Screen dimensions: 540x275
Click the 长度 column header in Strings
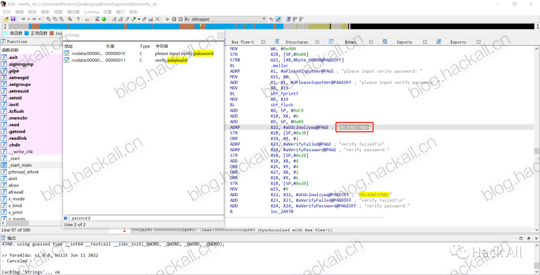pyautogui.click(x=121, y=46)
